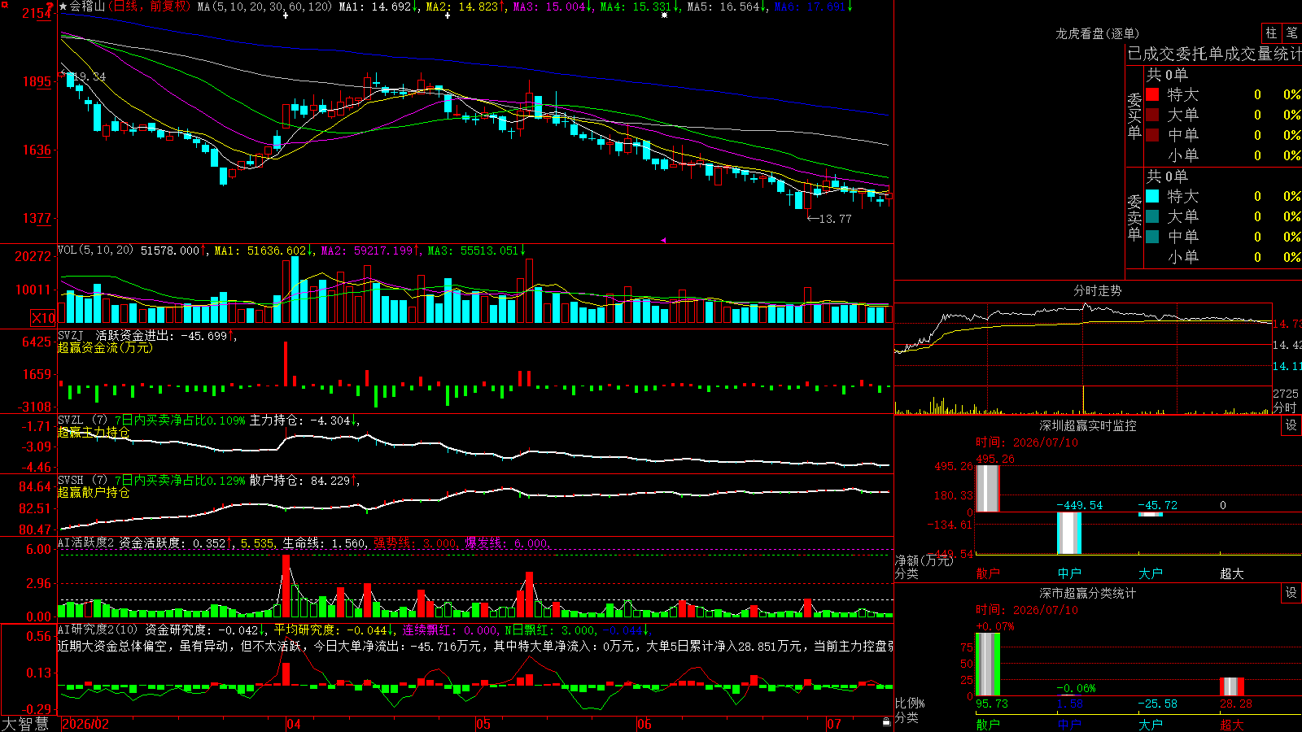Click the red 特大 buy-order color swatch

pyautogui.click(x=1152, y=94)
